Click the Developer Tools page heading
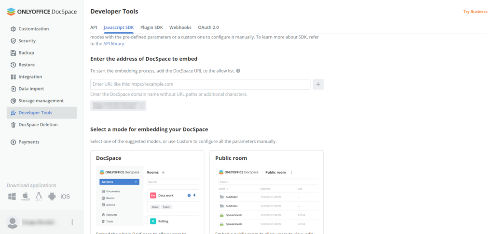The image size is (494, 234). pyautogui.click(x=114, y=12)
